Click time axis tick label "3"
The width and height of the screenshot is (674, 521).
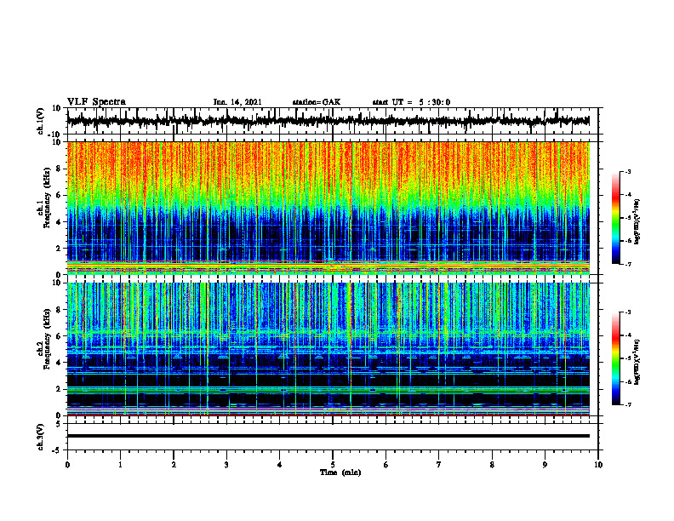[226, 465]
